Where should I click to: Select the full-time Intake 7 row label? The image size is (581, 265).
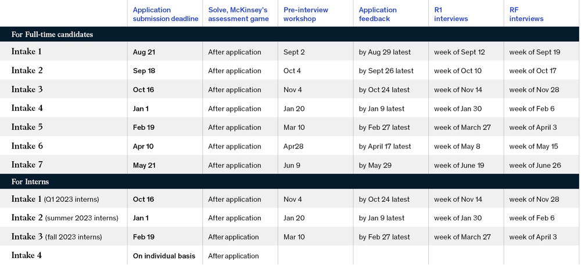(x=27, y=165)
